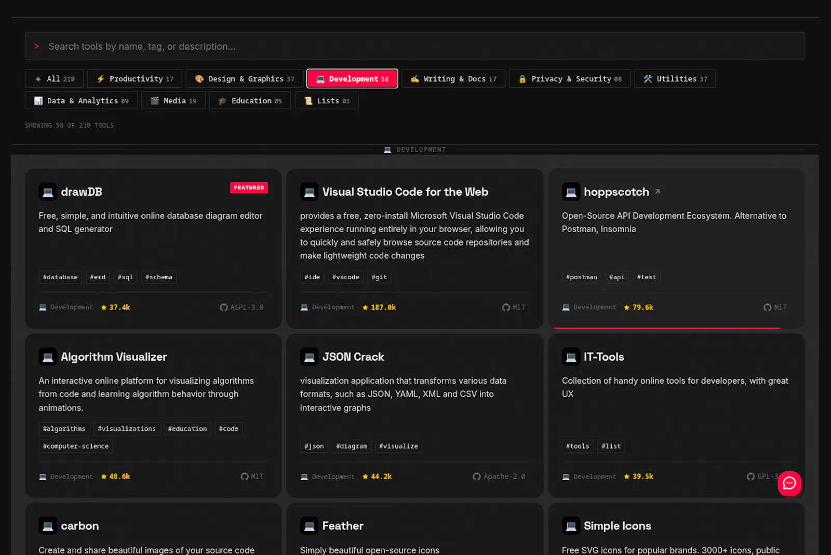This screenshot has width=831, height=555.
Task: Click the #vscode tag
Action: pos(346,277)
